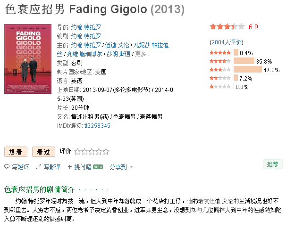286x229 pixels.
Task: Click the 推荐 button
Action: click(x=273, y=164)
